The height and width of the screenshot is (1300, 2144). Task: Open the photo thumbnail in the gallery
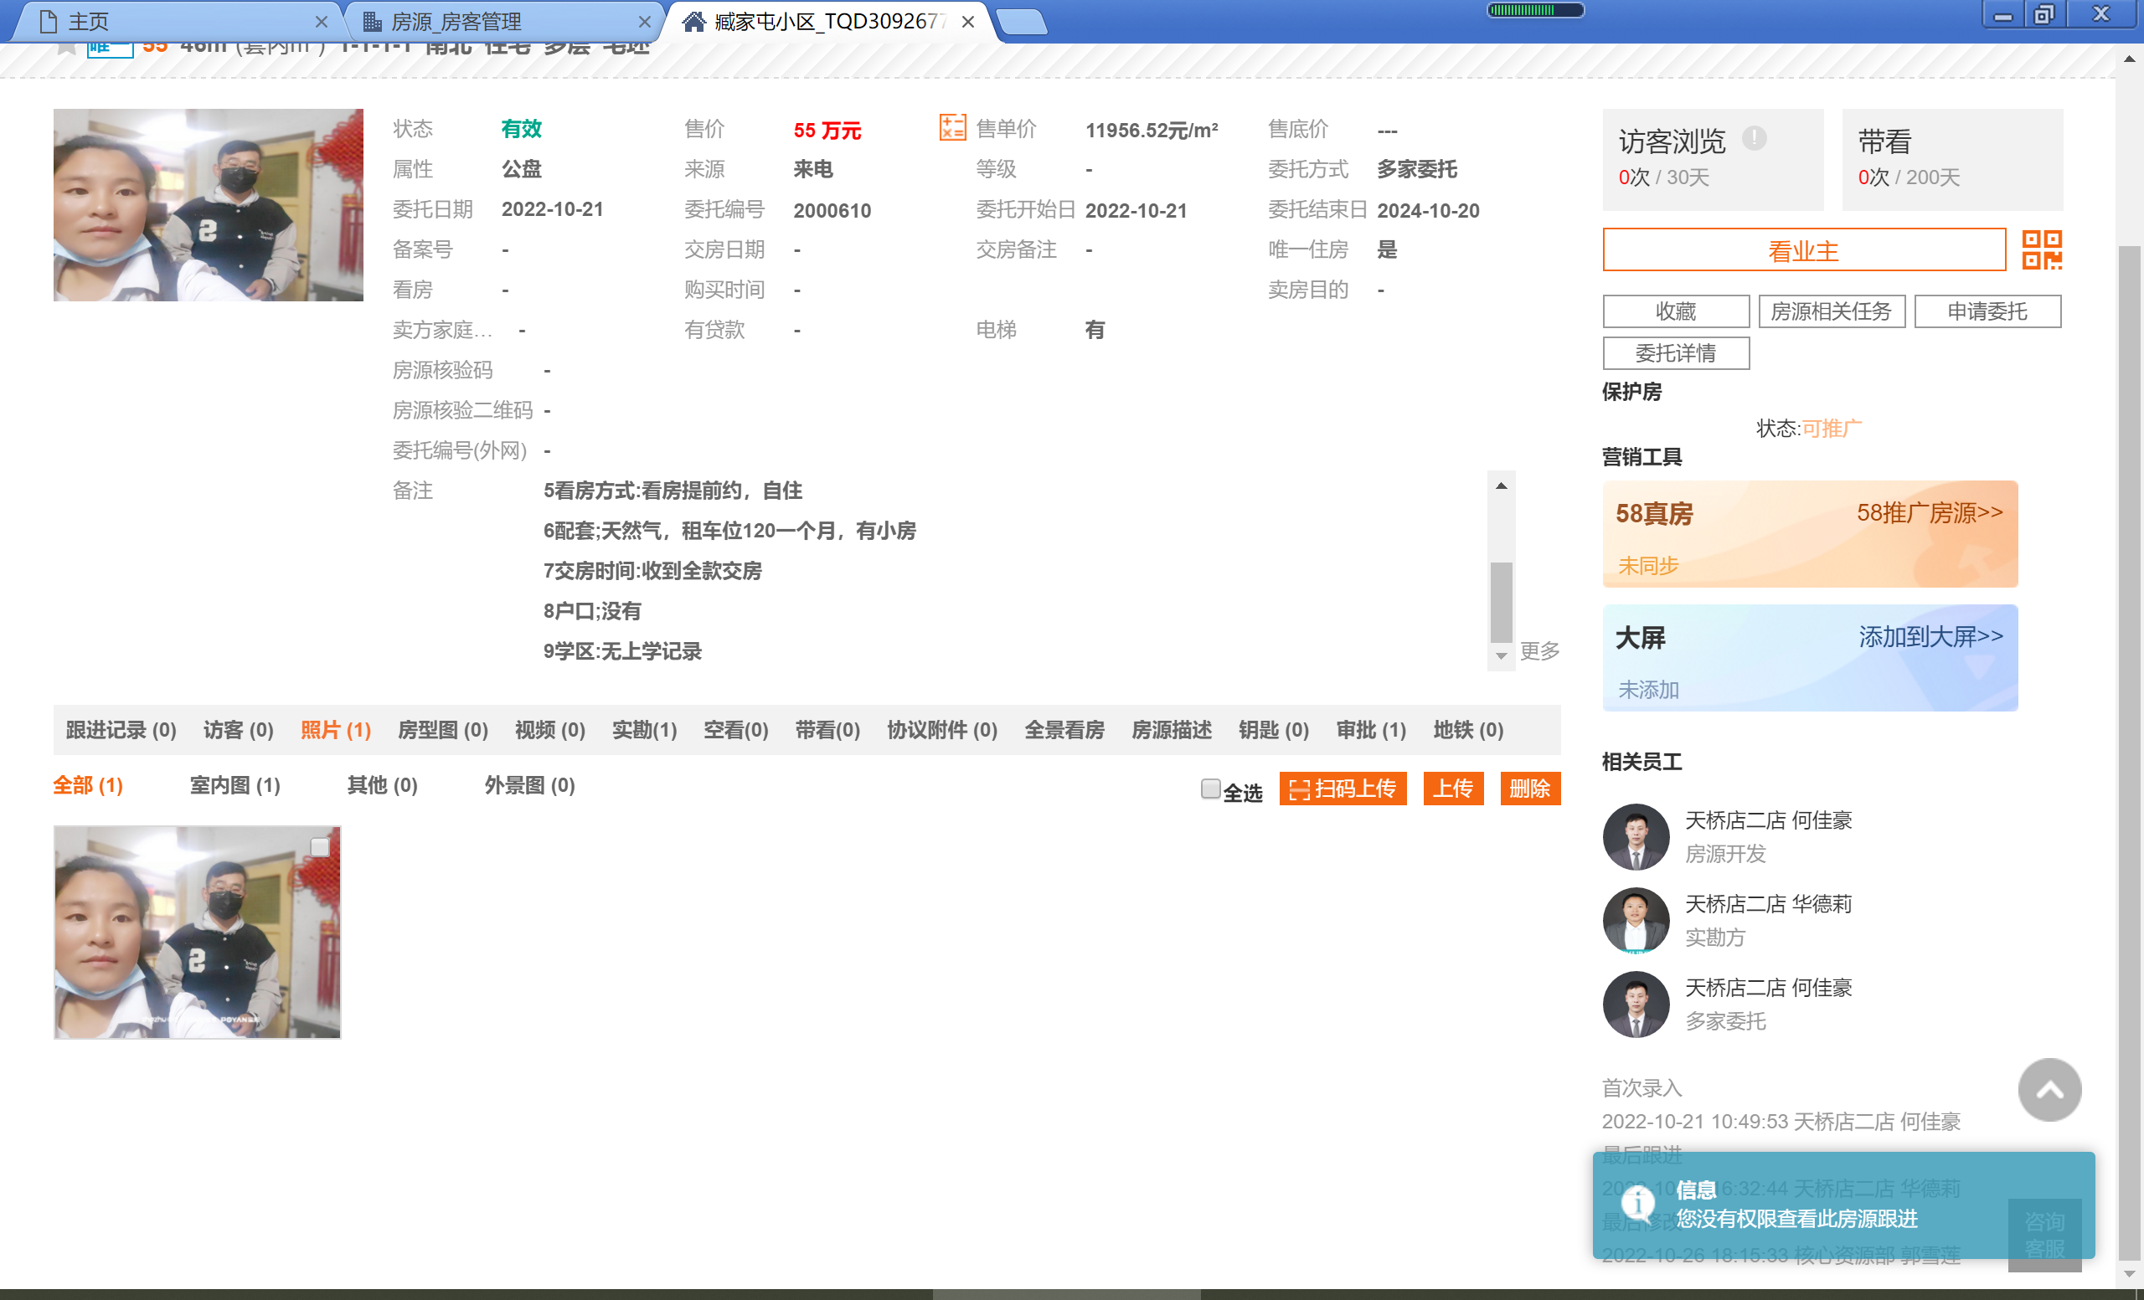click(198, 933)
